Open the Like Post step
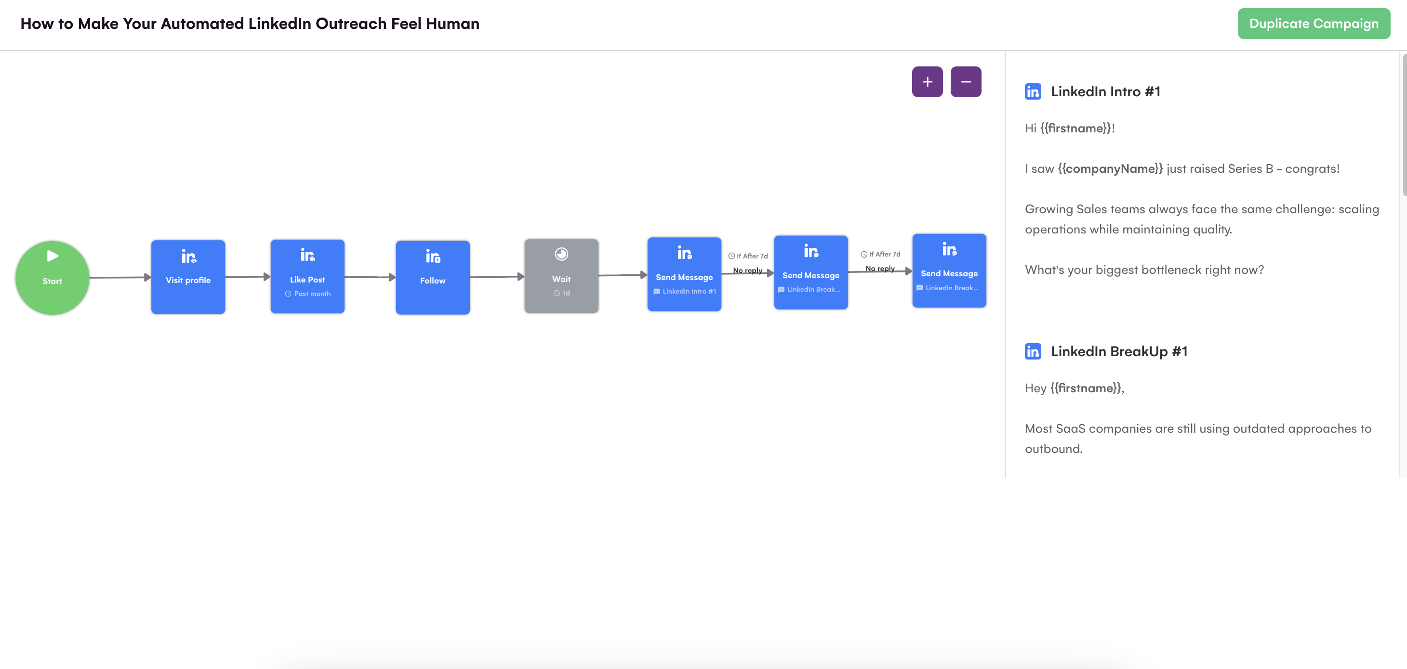 tap(307, 276)
